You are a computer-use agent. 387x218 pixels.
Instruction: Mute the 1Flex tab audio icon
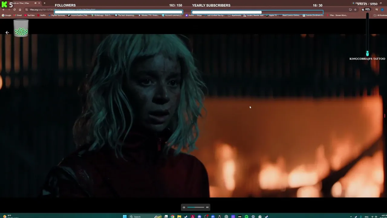click(x=35, y=3)
